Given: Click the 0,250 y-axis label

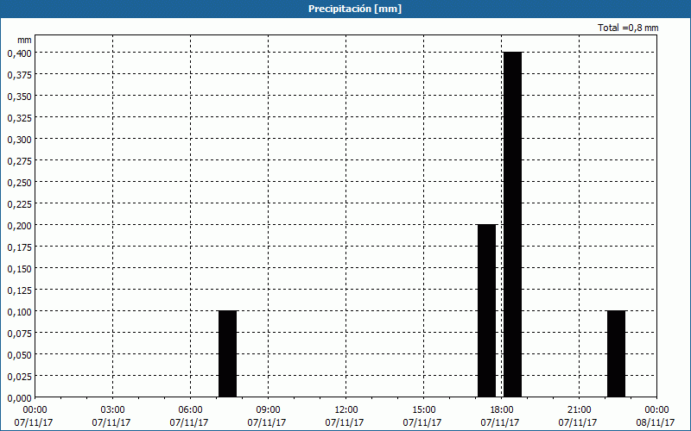Looking at the screenshot, I should pyautogui.click(x=19, y=182).
